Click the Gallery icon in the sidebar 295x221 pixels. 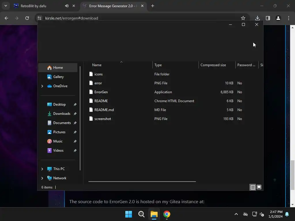point(49,77)
